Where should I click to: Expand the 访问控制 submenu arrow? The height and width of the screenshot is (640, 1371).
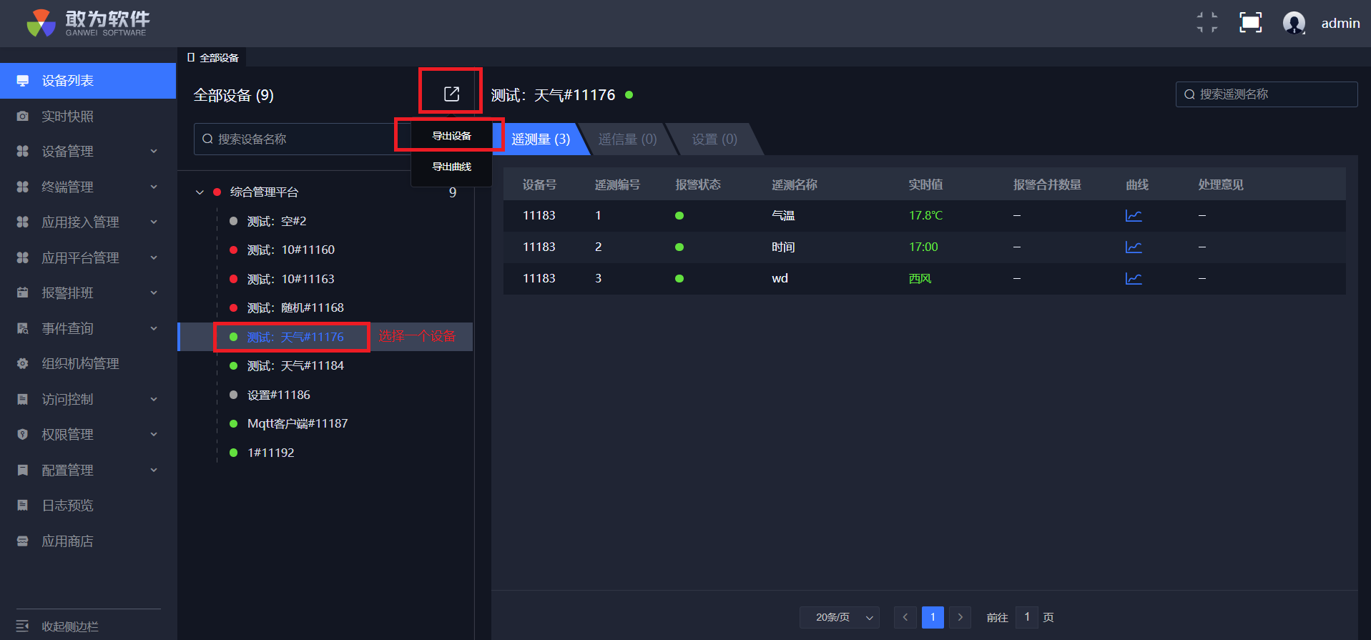(x=154, y=399)
